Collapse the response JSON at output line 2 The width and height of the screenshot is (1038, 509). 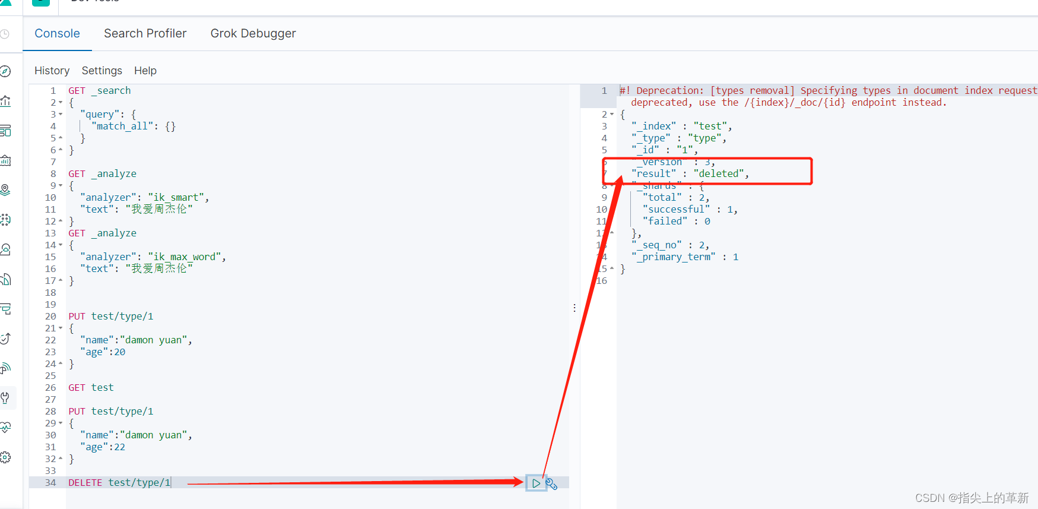click(x=612, y=115)
